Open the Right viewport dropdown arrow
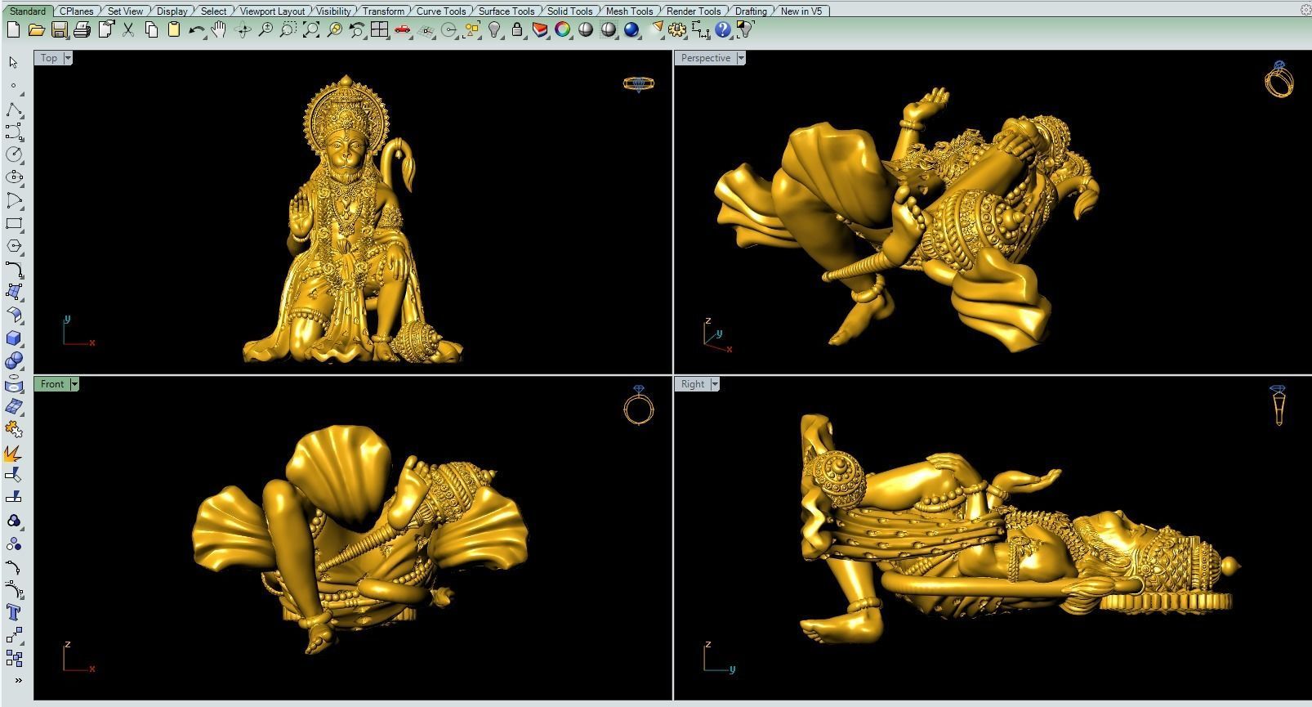The width and height of the screenshot is (1312, 707). 715,384
